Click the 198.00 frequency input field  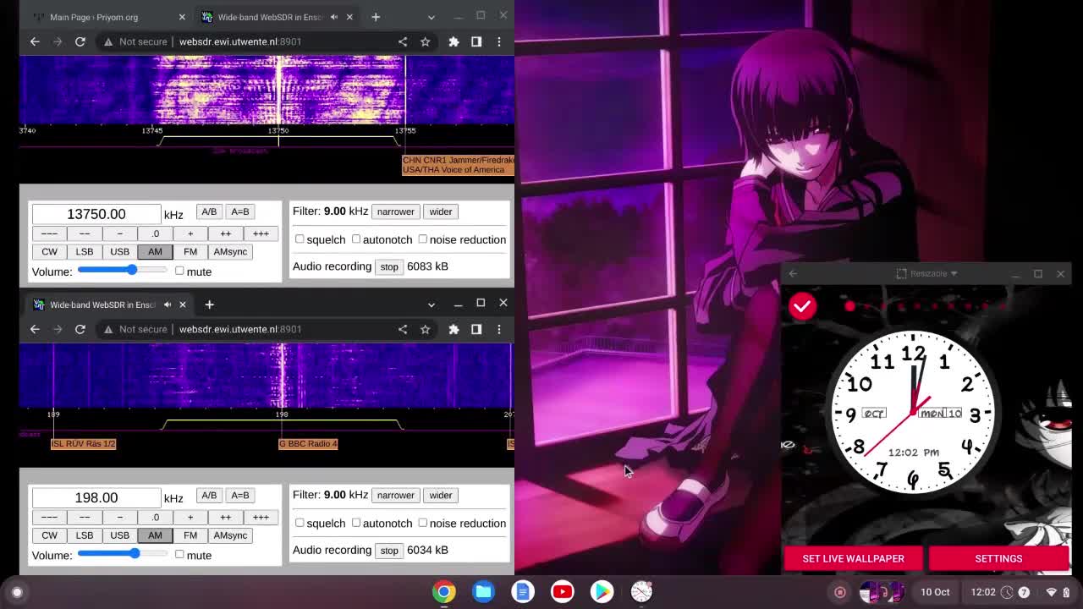[96, 497]
